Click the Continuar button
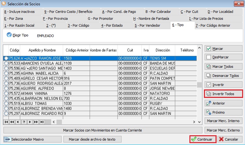The image size is (245, 145). point(203,139)
